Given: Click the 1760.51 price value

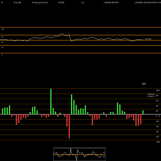Looking at the screenshot, I should 151,96.
